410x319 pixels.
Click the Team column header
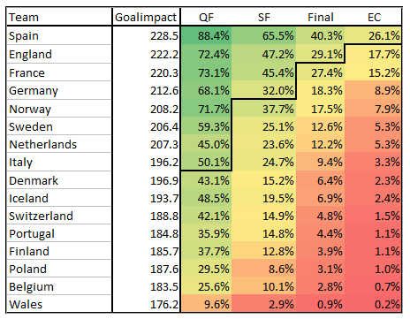(59, 17)
